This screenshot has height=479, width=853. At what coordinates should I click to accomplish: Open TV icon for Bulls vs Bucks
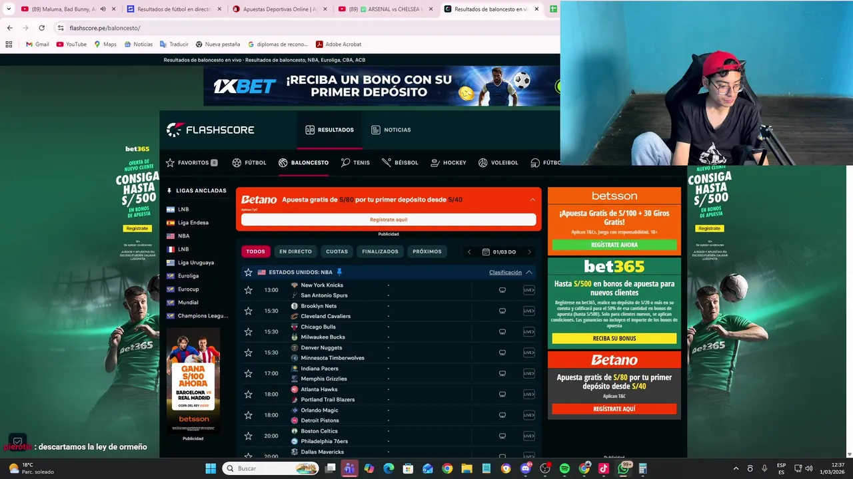pyautogui.click(x=502, y=331)
